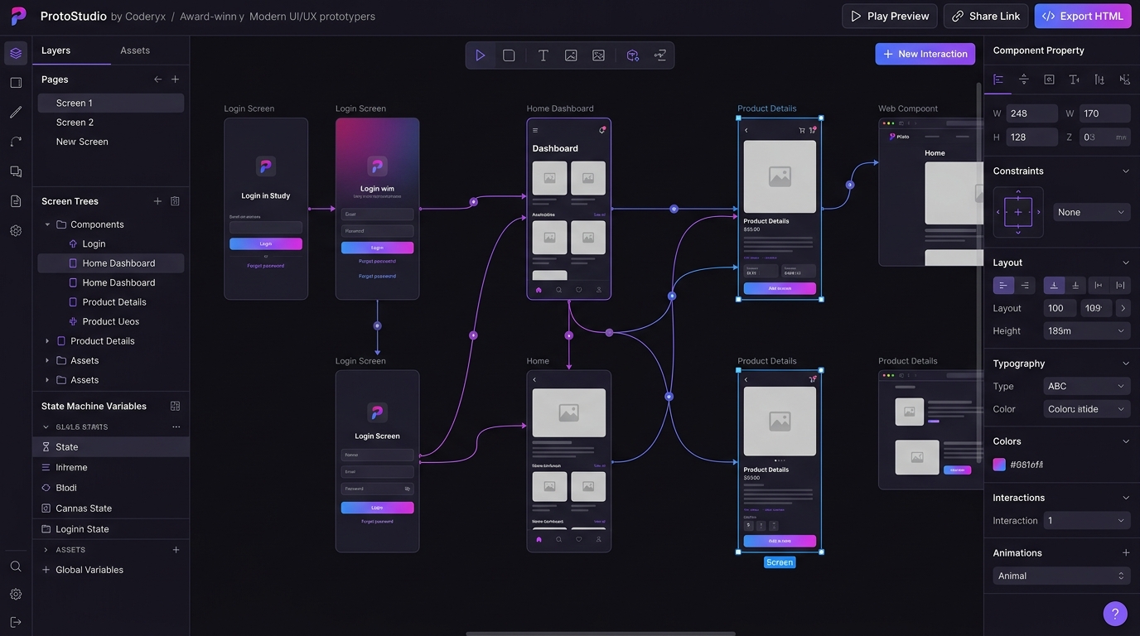The image size is (1140, 636).
Task: Click the Export HTML button
Action: [1083, 17]
